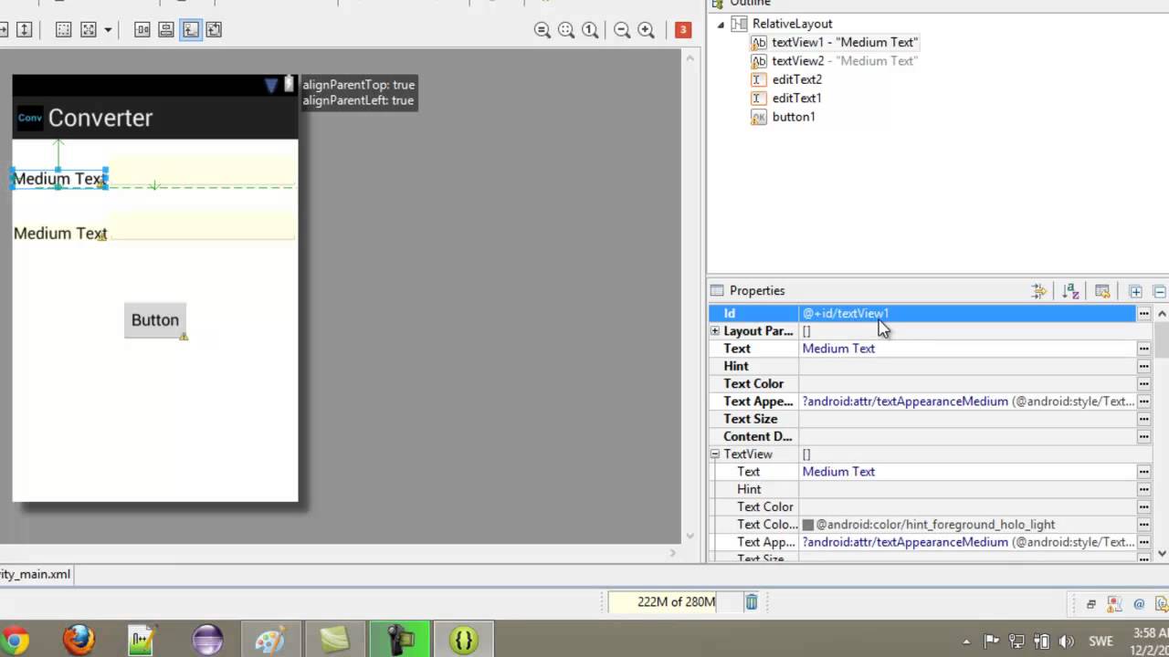Run garbage collector trash icon
The image size is (1169, 657).
(x=751, y=601)
